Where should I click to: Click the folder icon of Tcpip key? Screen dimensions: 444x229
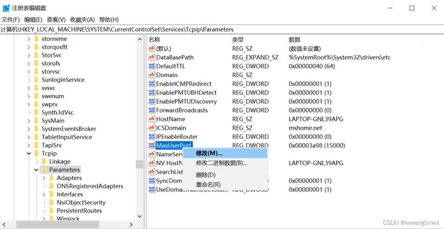click(x=36, y=153)
